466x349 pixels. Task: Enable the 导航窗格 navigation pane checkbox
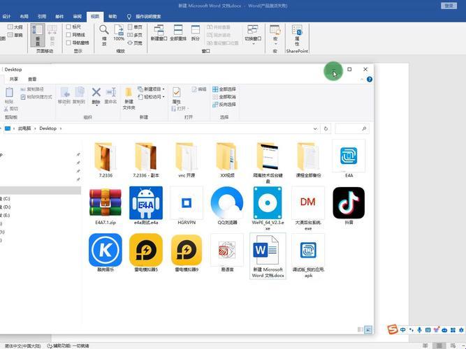pyautogui.click(x=68, y=43)
